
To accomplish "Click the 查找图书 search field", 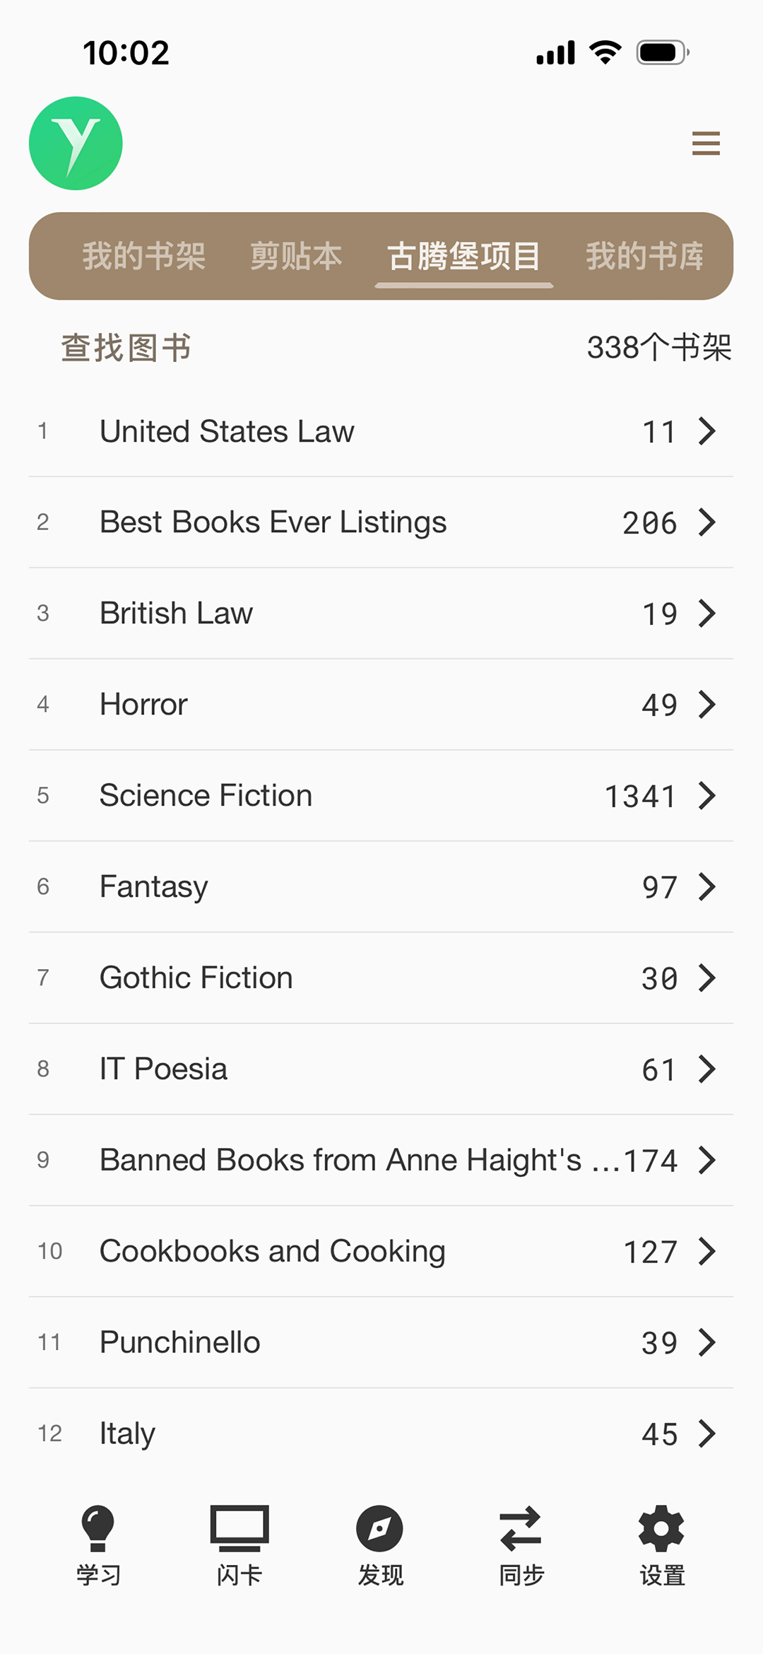I will pyautogui.click(x=126, y=348).
